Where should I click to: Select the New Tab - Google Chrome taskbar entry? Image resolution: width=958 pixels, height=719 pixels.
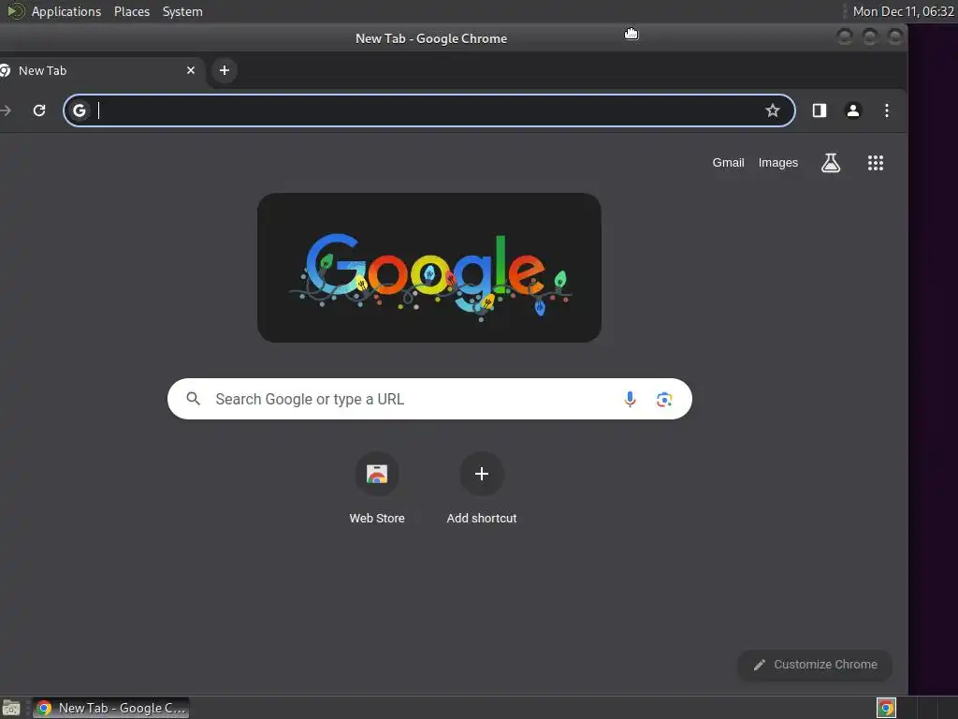click(110, 708)
